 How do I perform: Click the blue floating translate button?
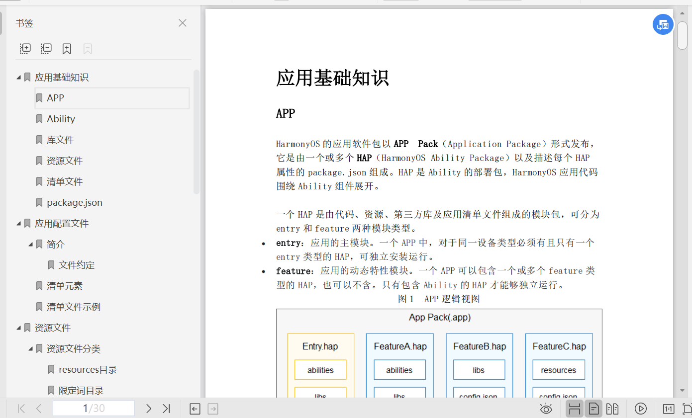pos(663,24)
